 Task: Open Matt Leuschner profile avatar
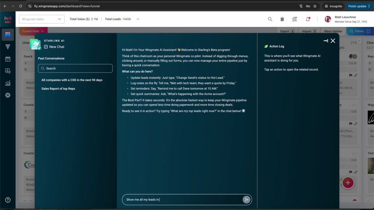328,19
